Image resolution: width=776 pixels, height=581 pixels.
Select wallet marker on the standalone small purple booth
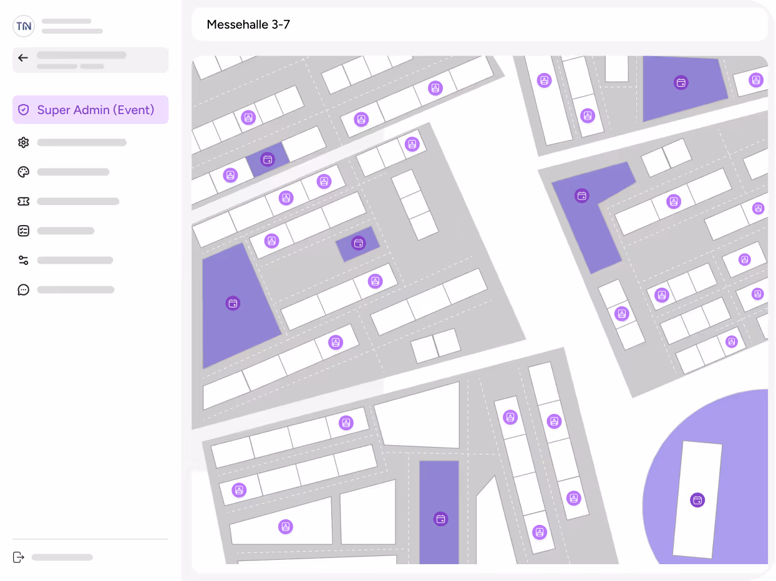coord(358,243)
